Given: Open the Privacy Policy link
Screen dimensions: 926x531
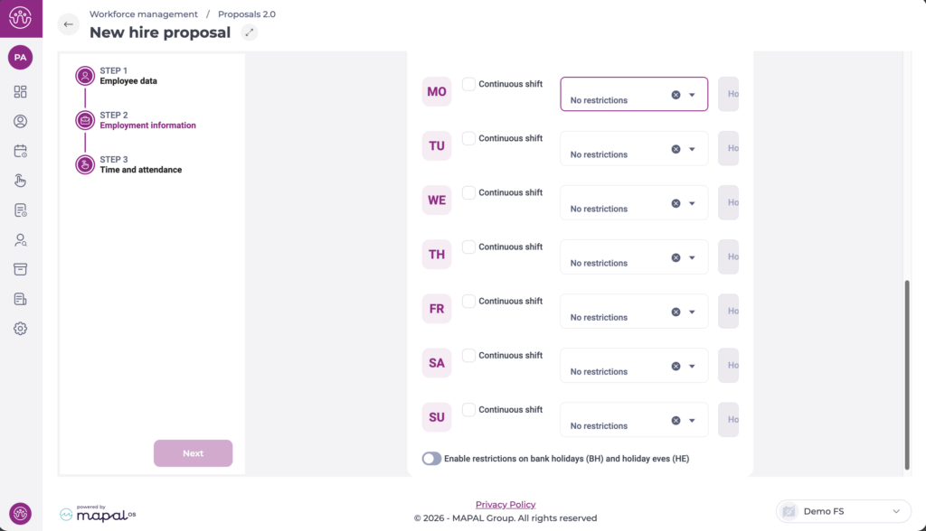Looking at the screenshot, I should (506, 505).
